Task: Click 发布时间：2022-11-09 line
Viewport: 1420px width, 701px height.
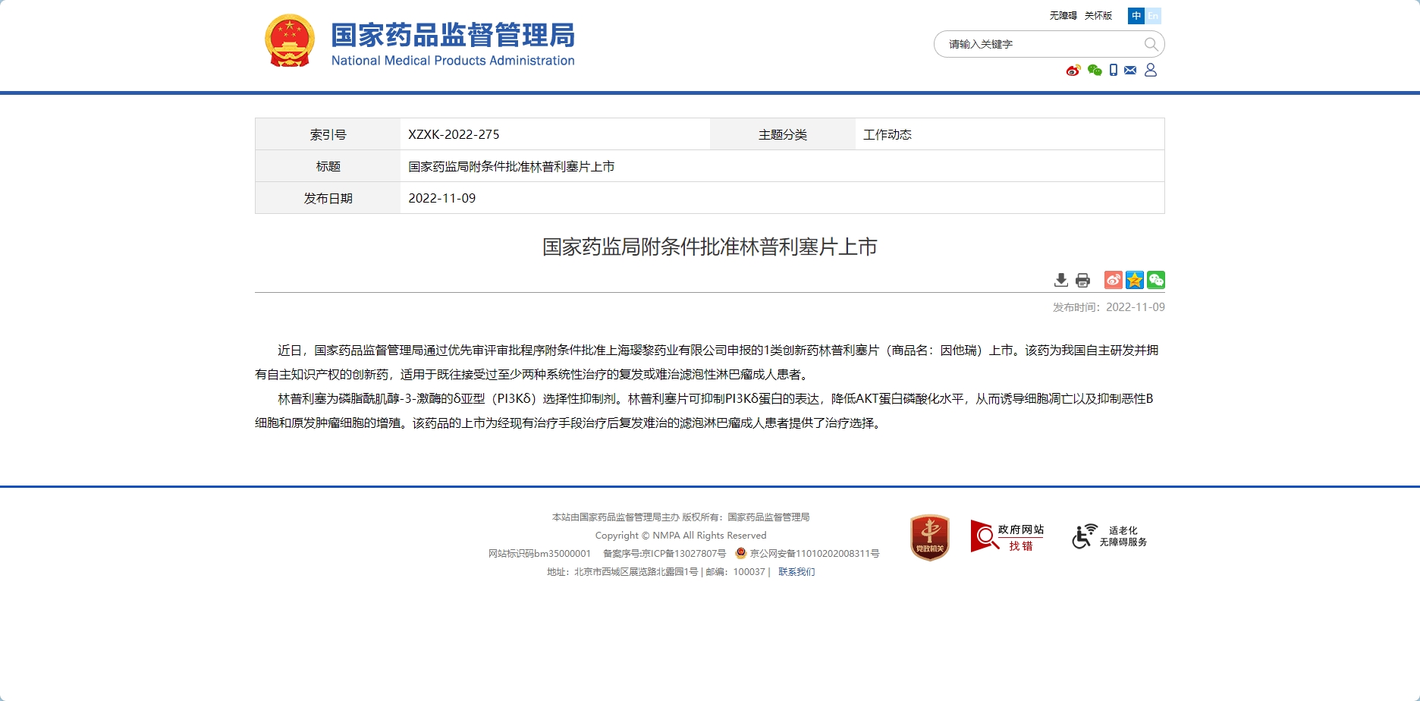Action: pos(1108,307)
